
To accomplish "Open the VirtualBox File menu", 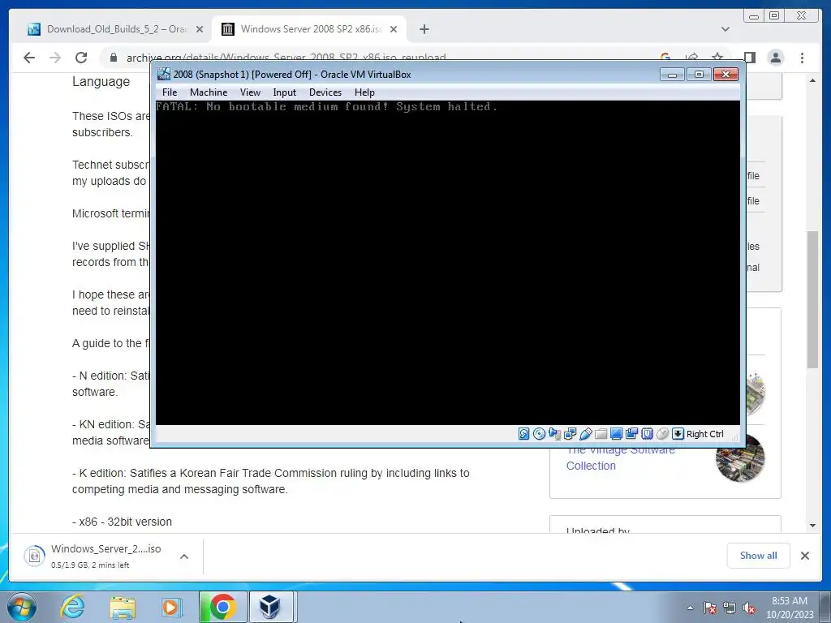I will (170, 92).
